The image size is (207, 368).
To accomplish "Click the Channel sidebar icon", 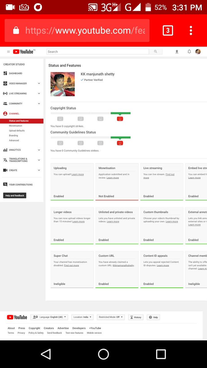I will click(x=5, y=113).
